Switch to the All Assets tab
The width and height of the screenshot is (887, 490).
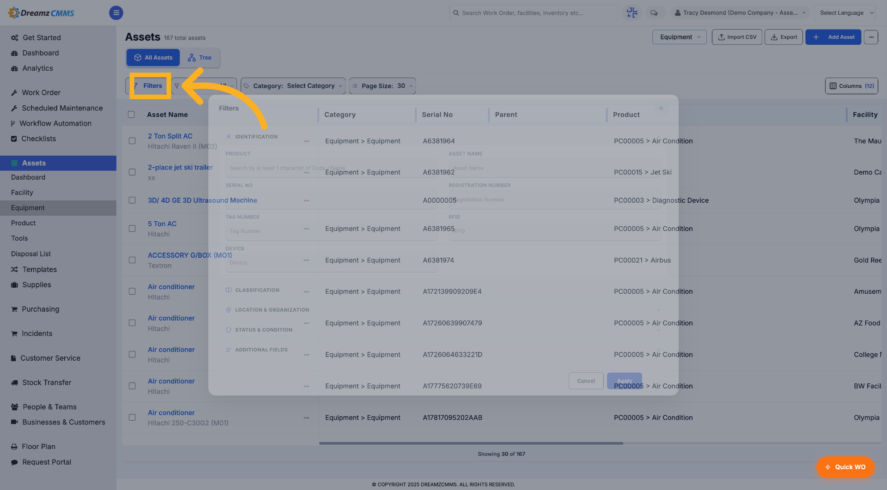coord(153,58)
